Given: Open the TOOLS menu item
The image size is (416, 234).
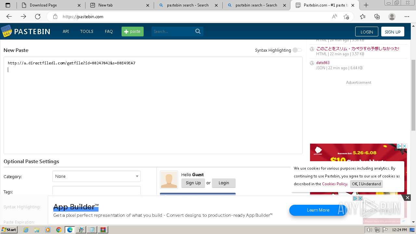Looking at the screenshot, I should (x=87, y=32).
